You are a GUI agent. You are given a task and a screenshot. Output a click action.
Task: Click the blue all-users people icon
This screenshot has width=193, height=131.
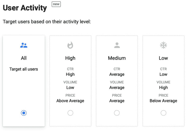tap(24, 45)
